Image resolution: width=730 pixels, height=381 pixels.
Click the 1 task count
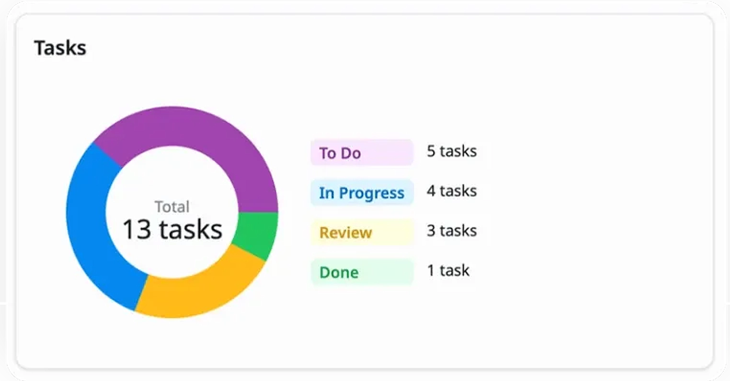(x=448, y=270)
